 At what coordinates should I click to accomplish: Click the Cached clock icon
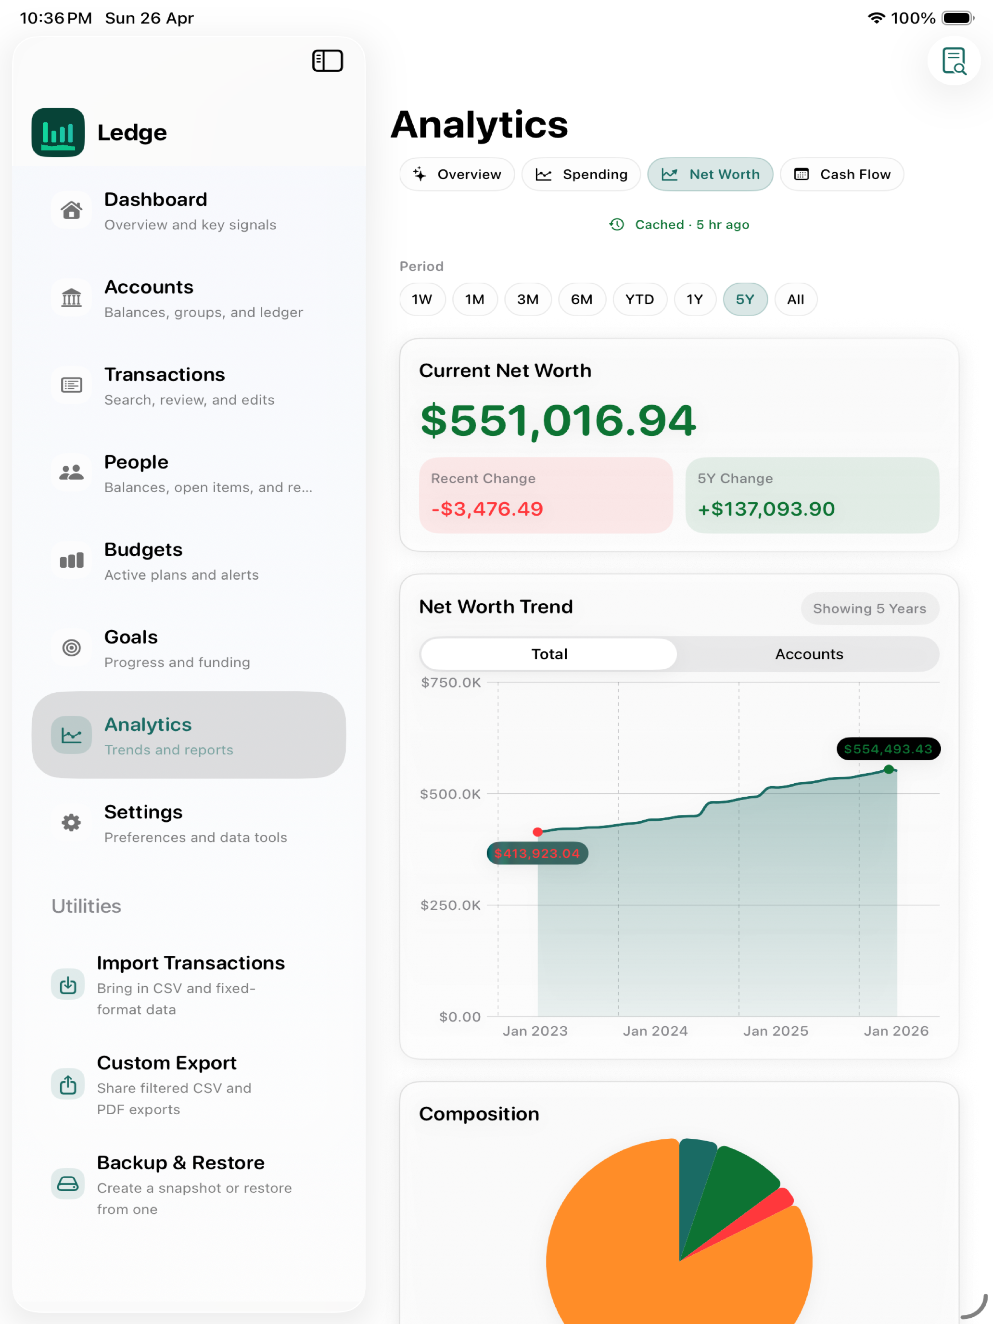tap(616, 225)
